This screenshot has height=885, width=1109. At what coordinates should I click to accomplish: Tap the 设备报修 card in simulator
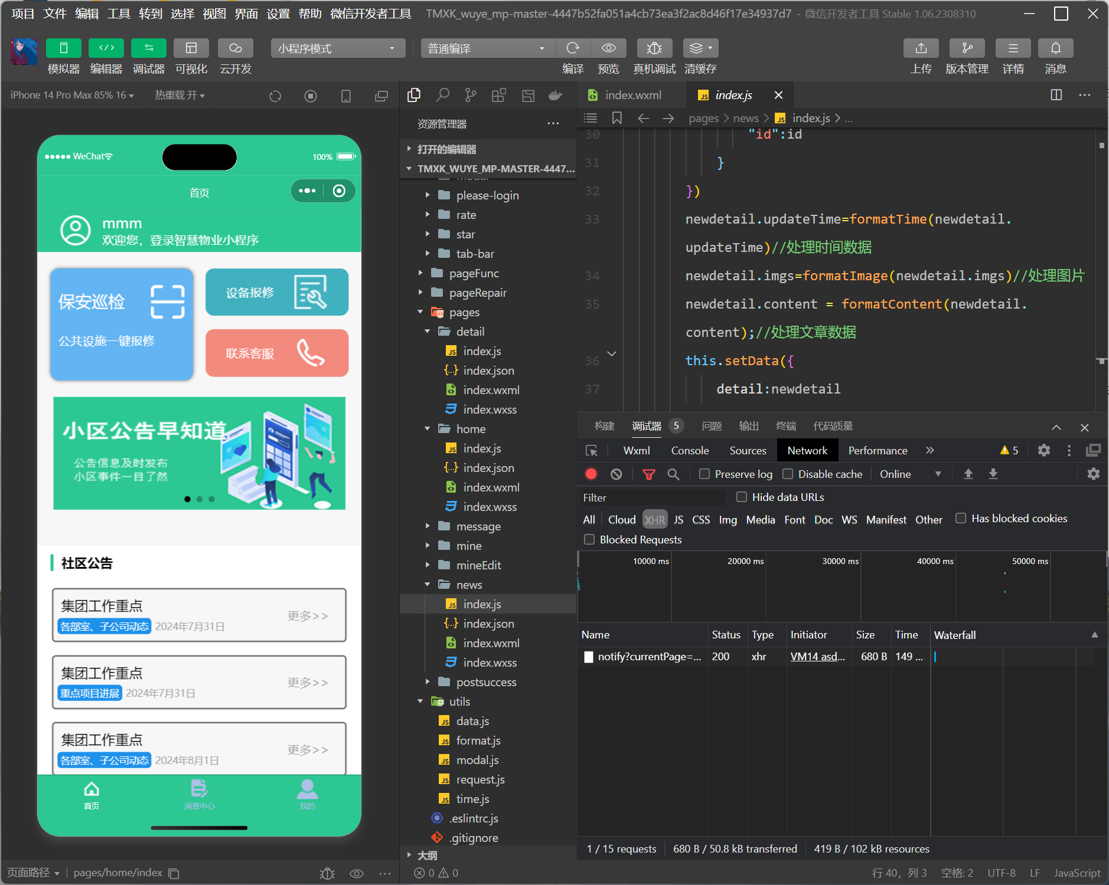pos(276,292)
